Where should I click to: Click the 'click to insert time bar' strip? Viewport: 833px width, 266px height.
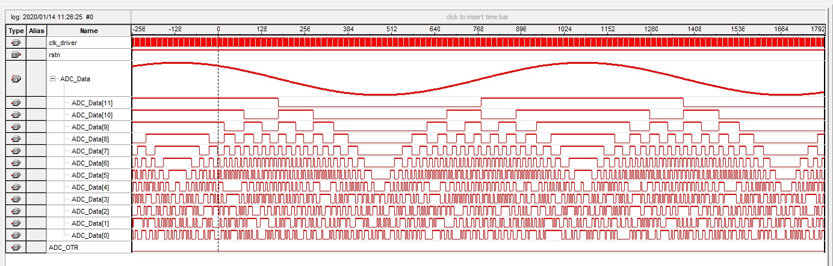point(477,17)
